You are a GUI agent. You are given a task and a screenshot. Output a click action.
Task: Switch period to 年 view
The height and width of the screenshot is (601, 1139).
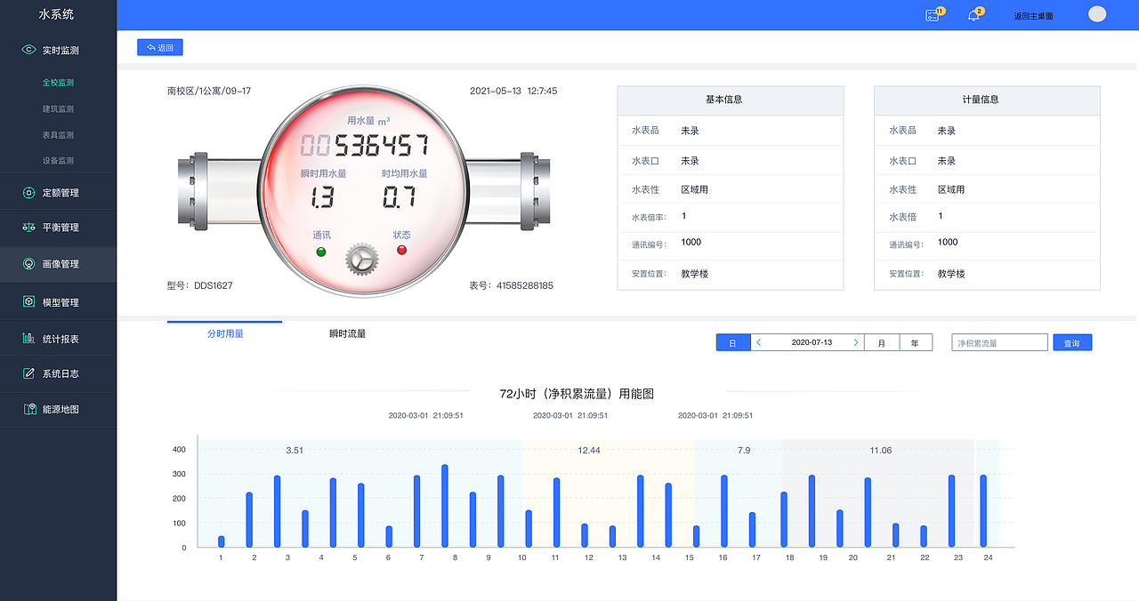click(x=917, y=341)
